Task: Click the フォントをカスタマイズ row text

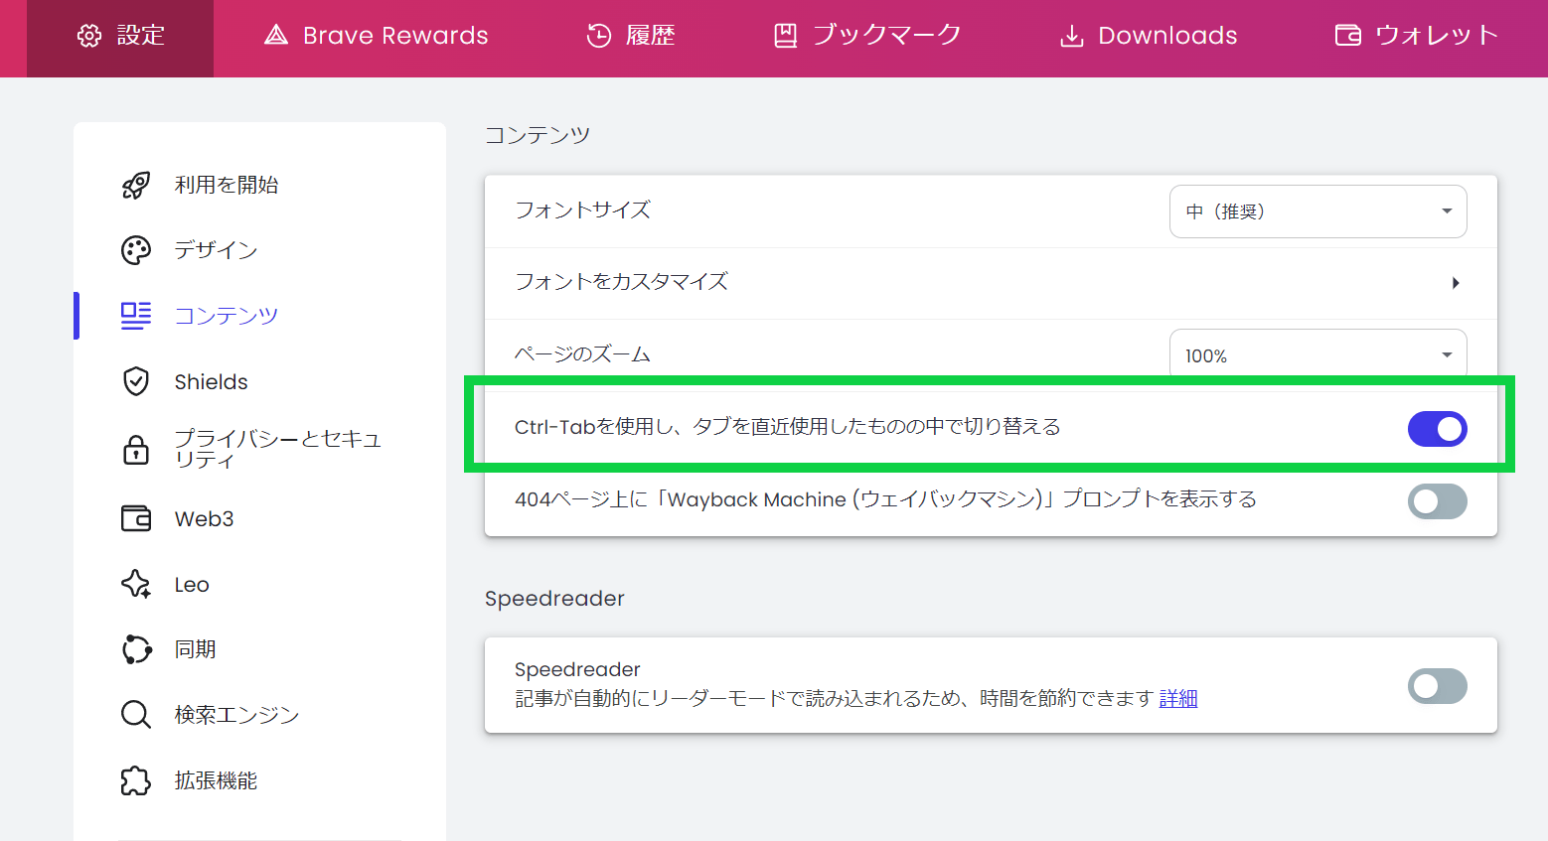Action: tap(621, 282)
